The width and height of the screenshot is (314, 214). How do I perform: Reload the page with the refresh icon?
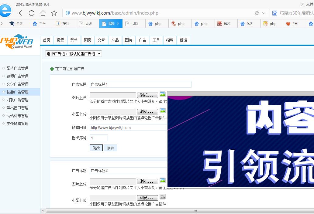point(32,13)
